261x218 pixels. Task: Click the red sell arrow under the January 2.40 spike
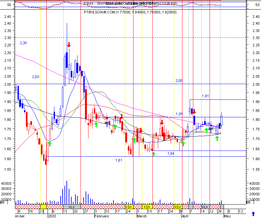click(69, 45)
